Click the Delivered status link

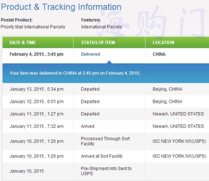(90, 54)
